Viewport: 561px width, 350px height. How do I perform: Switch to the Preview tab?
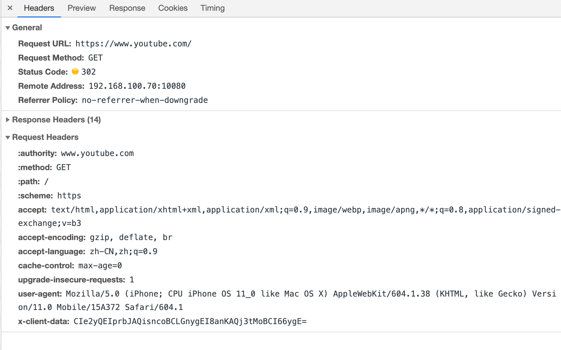pyautogui.click(x=82, y=8)
